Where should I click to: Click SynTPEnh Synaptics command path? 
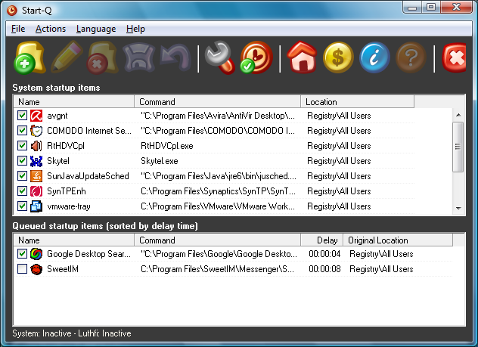click(x=218, y=191)
